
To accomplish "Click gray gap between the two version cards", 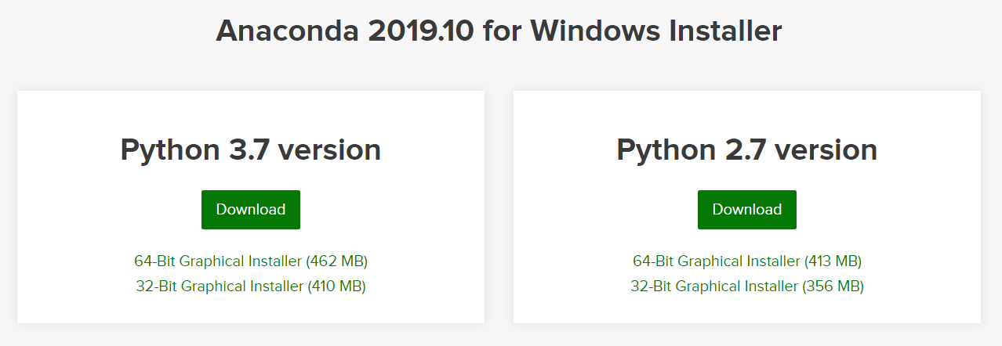I will (499, 207).
